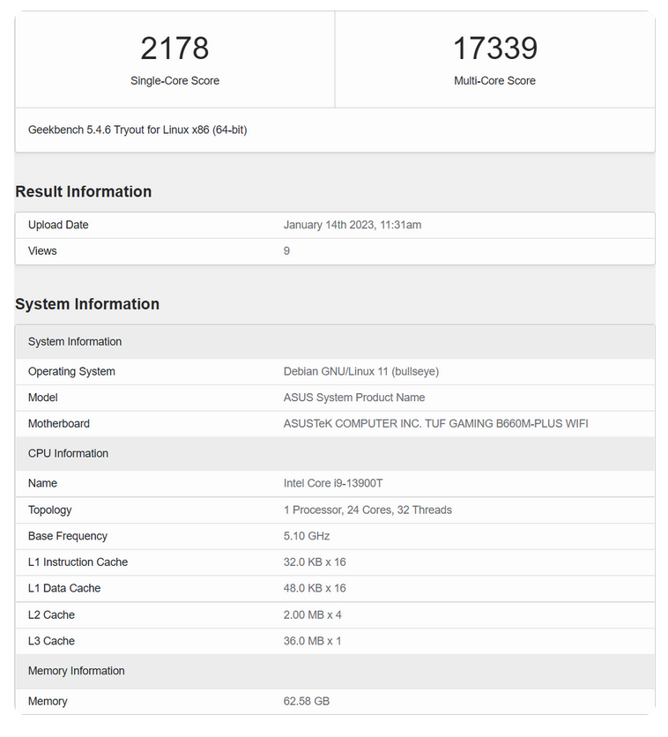The image size is (668, 737).
Task: Click the single-core score 2178
Action: coord(174,48)
